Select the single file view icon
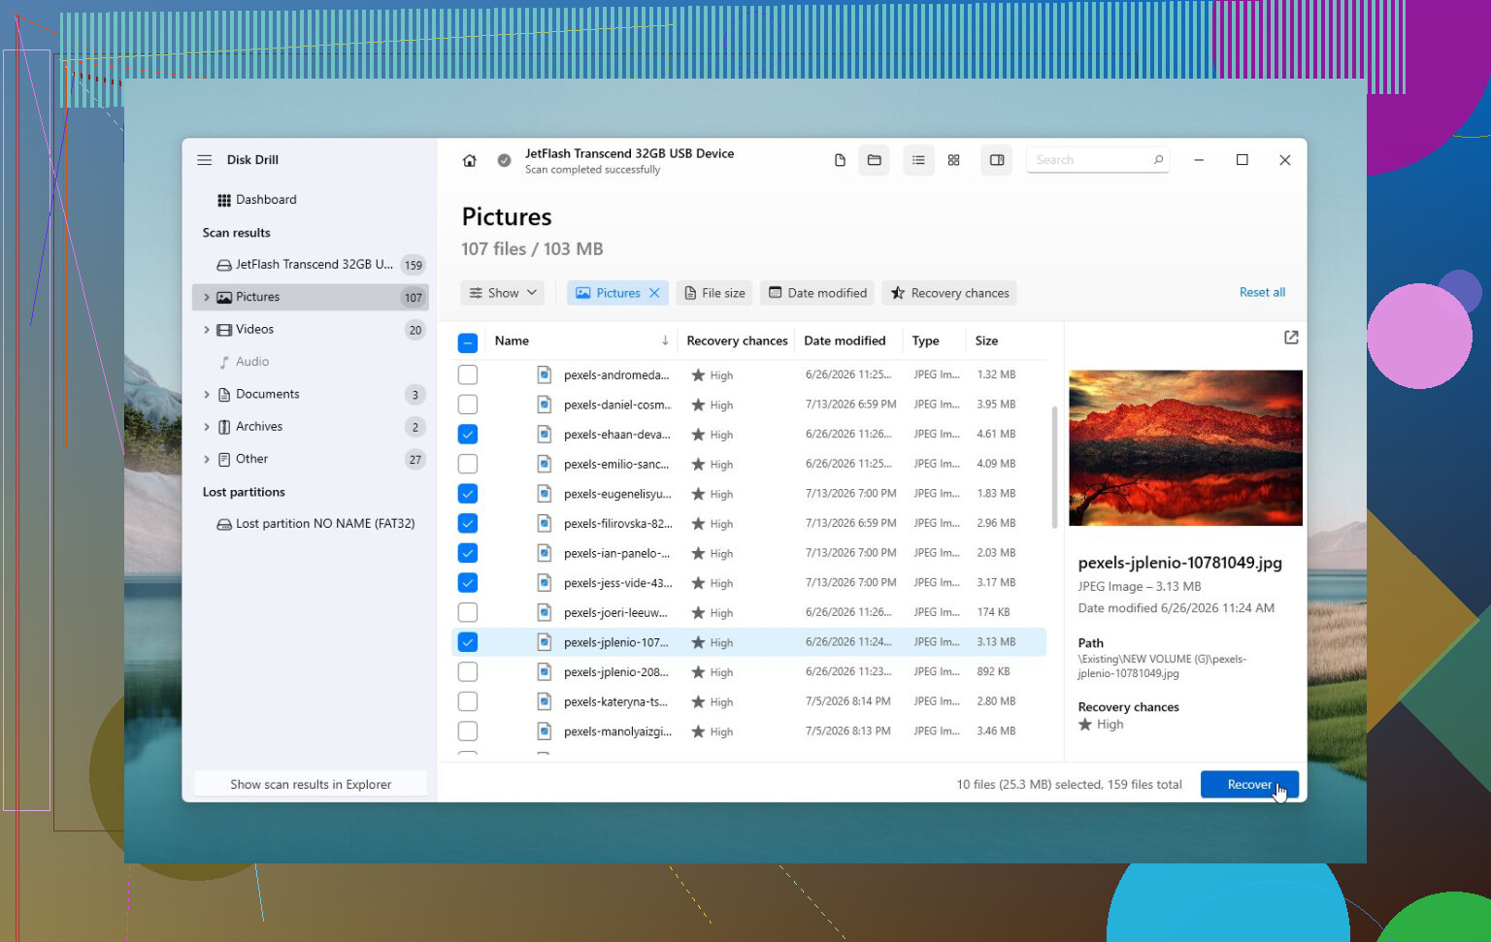The image size is (1491, 942). 840,160
